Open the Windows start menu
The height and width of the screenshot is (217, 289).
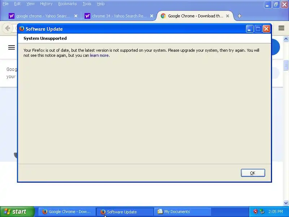tap(17, 212)
